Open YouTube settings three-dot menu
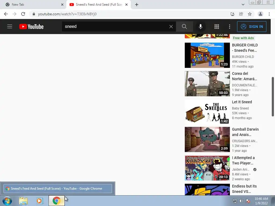 pos(230,27)
